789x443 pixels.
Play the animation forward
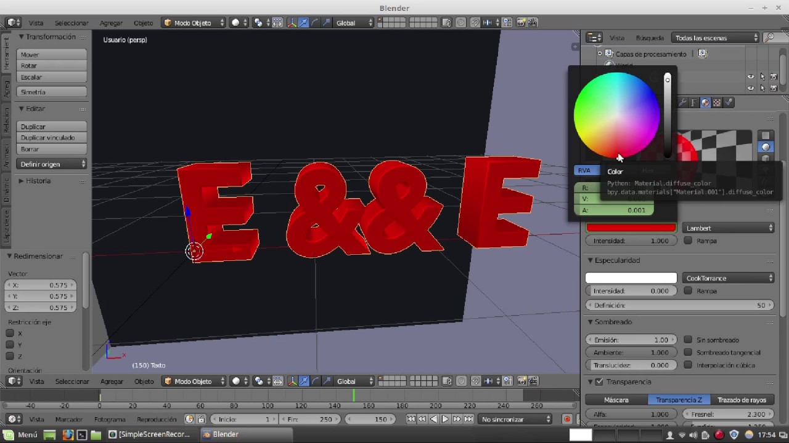445,419
